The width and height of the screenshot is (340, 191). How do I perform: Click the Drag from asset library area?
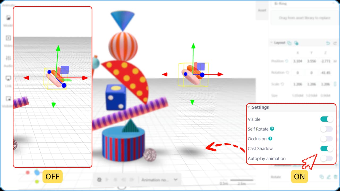point(304,18)
